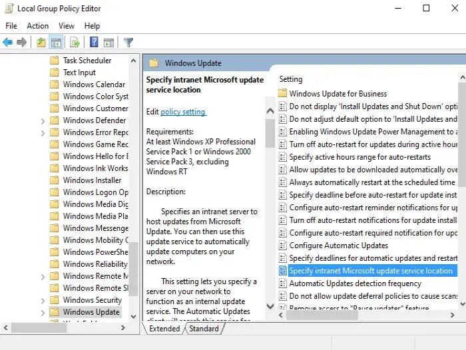Select Windows Calendar in the tree
The height and width of the screenshot is (350, 466).
(x=94, y=85)
